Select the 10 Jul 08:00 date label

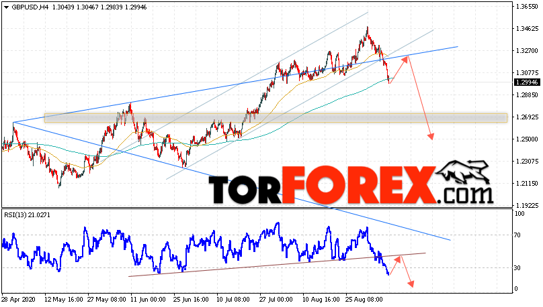click(x=233, y=300)
